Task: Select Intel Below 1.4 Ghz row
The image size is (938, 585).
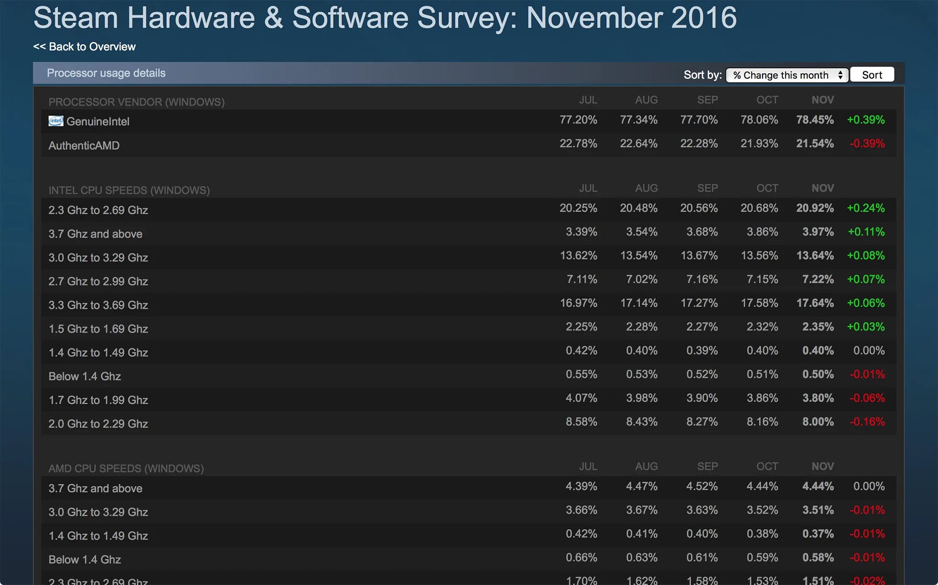Action: click(469, 376)
